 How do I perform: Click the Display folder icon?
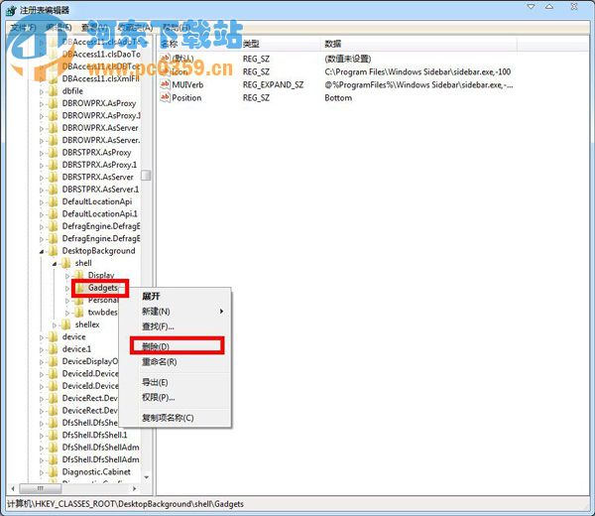(x=79, y=275)
